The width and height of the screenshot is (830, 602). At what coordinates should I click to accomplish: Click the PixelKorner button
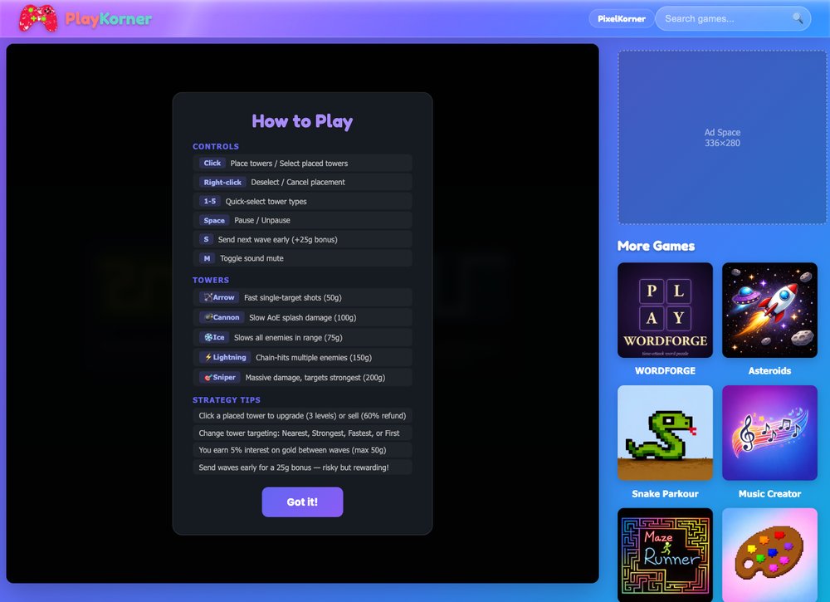pos(622,18)
